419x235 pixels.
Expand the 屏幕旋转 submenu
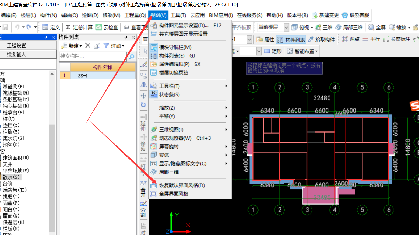tap(190, 147)
